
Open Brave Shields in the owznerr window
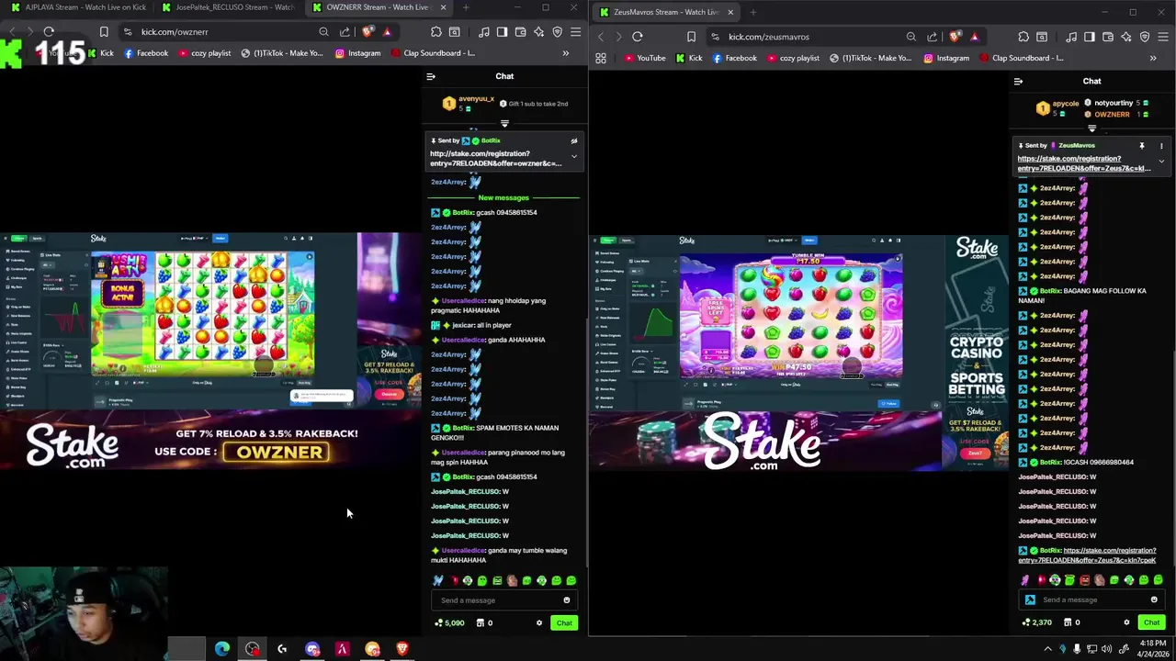point(367,31)
